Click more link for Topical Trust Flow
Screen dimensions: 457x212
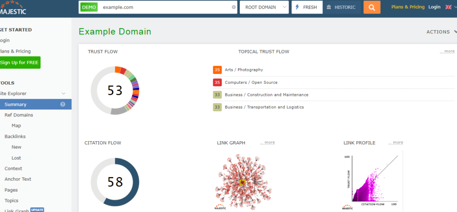pyautogui.click(x=447, y=51)
